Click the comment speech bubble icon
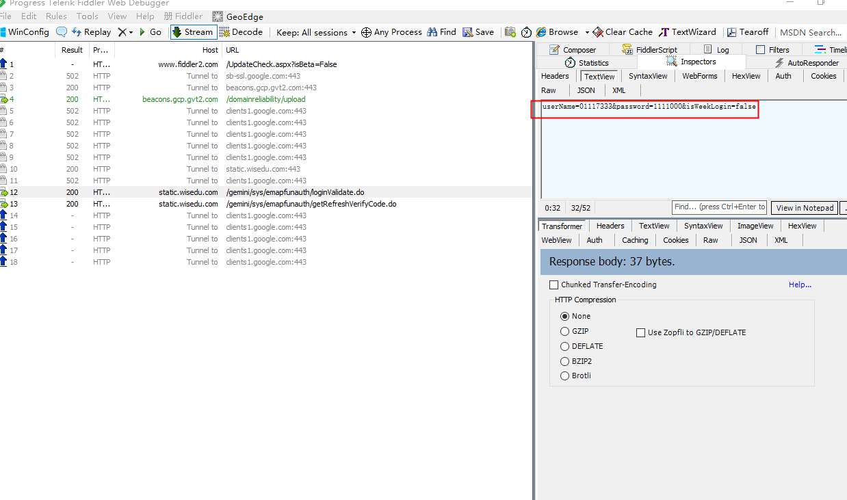Viewport: 847px width, 500px height. click(62, 32)
